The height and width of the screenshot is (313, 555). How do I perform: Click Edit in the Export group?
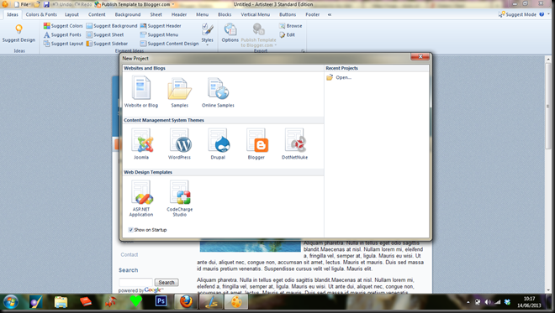click(x=287, y=34)
